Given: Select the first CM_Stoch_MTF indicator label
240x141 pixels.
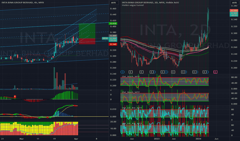Looking at the screenshot, I should [131, 76].
